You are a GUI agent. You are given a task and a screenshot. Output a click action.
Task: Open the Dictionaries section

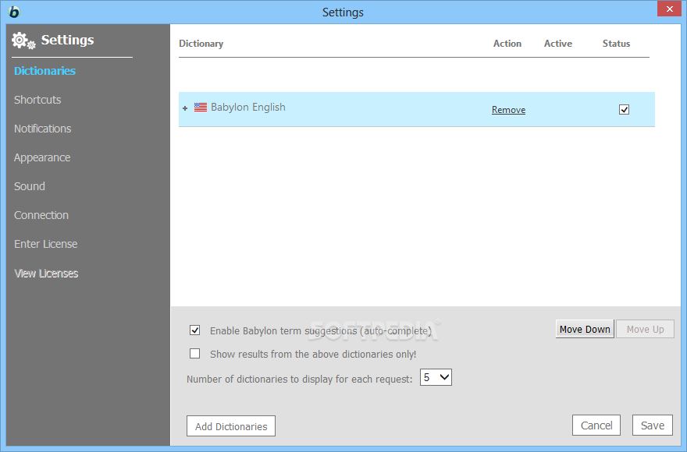point(44,71)
